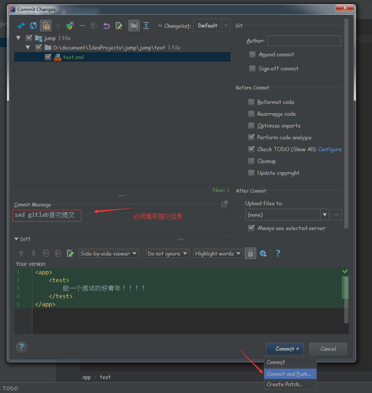Select the test.xml file row
The image size is (372, 393).
point(122,57)
